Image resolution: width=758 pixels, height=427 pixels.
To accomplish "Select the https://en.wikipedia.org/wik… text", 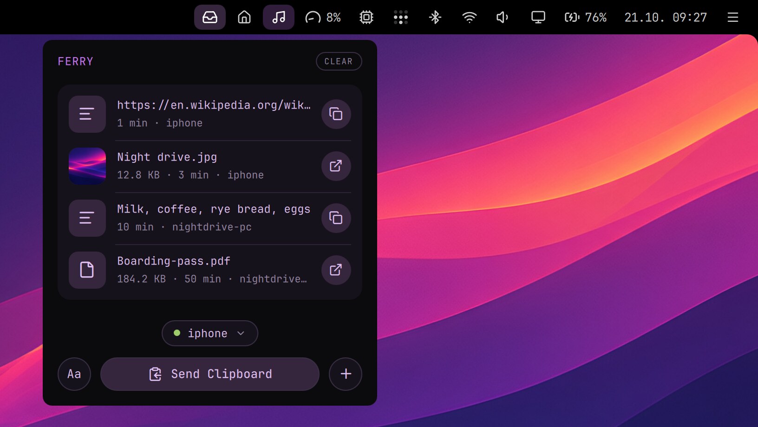I will (x=214, y=105).
